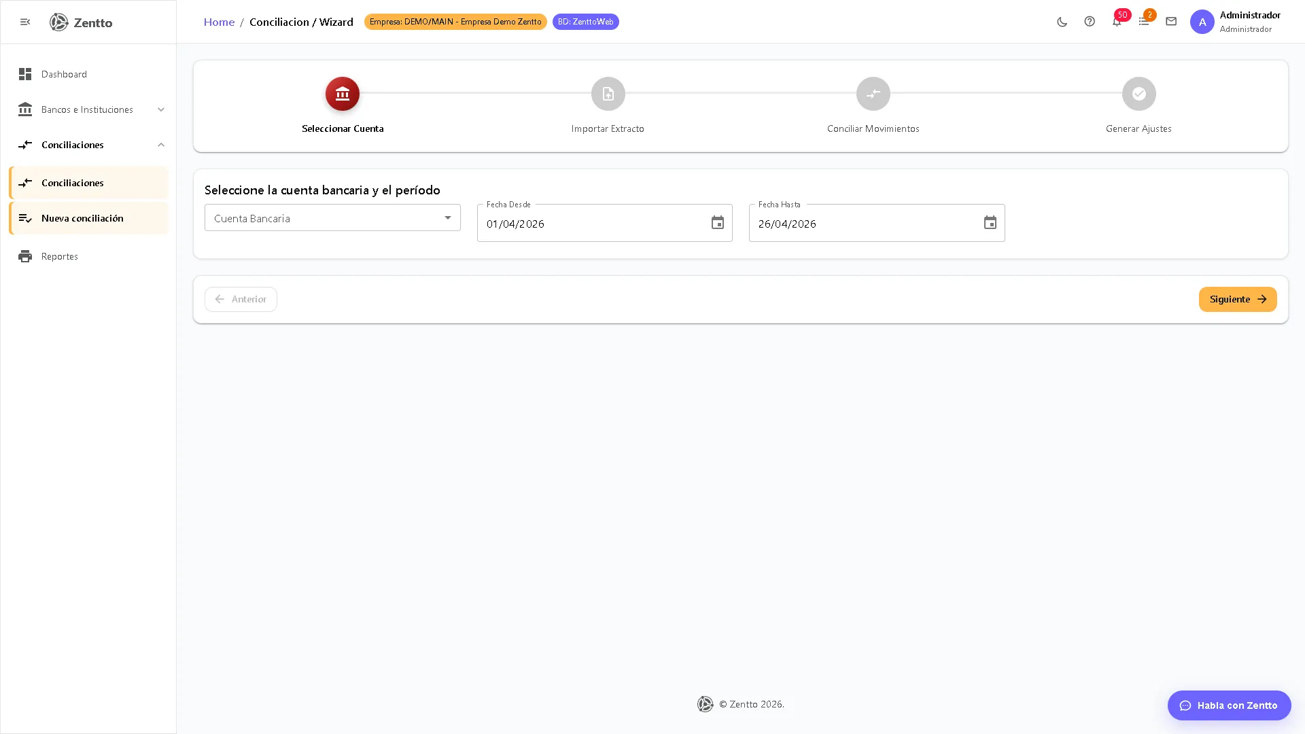Open the Habla con Zentto chat
1305x734 pixels.
1230,705
